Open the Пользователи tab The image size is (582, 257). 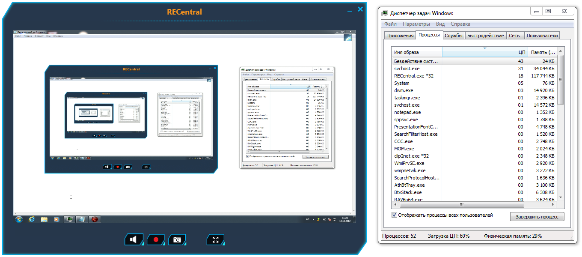pyautogui.click(x=542, y=36)
